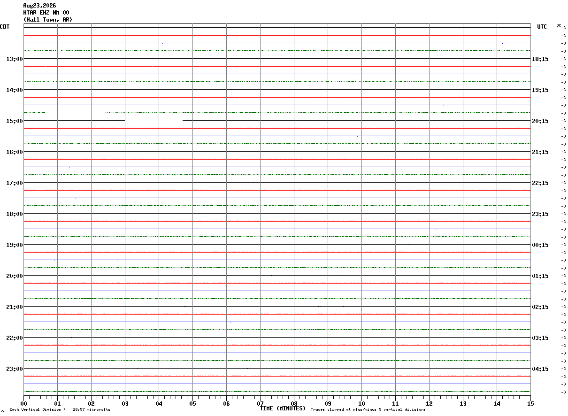Screen dimensions: 568x416
Task: Click the (Hall Town, AR) location text
Action: click(48, 20)
